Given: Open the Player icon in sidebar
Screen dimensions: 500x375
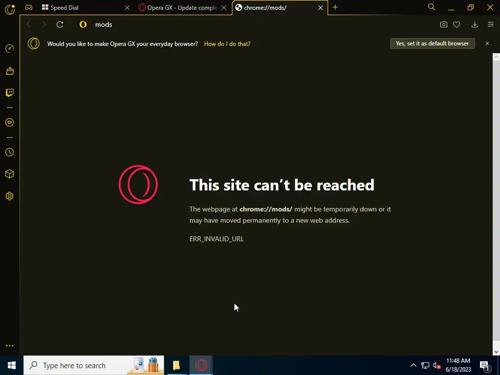Looking at the screenshot, I should click(x=10, y=123).
